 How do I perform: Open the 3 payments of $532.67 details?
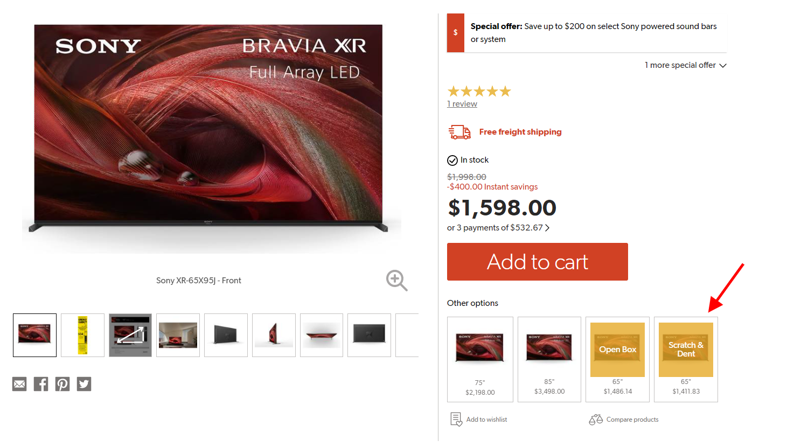(x=498, y=228)
